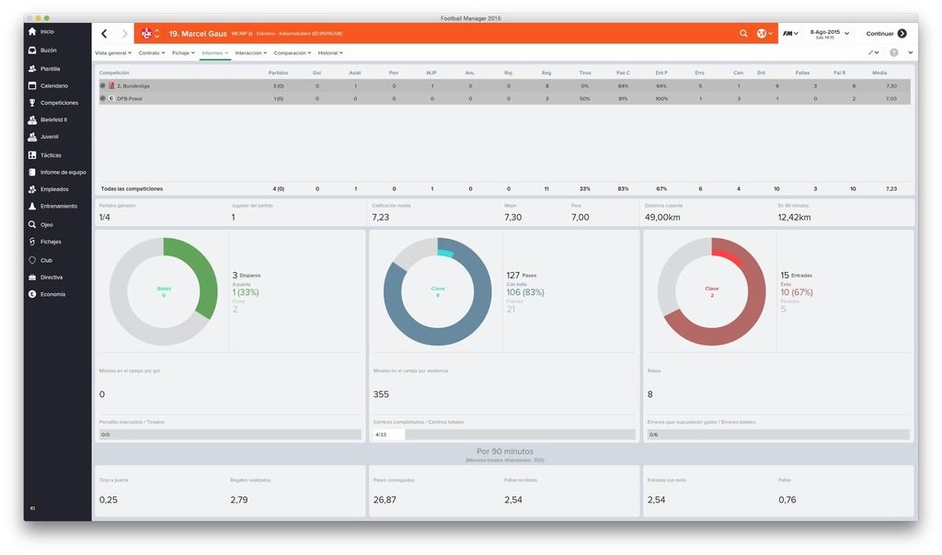
Task: Click the 49,00km distance covered value
Action: click(662, 217)
